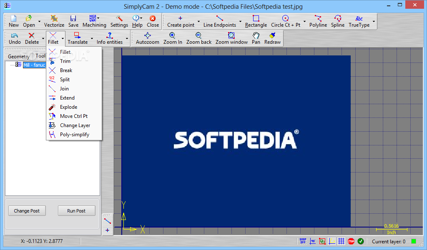This screenshot has height=250, width=427.
Task: Click the Run Post button
Action: pyautogui.click(x=76, y=211)
